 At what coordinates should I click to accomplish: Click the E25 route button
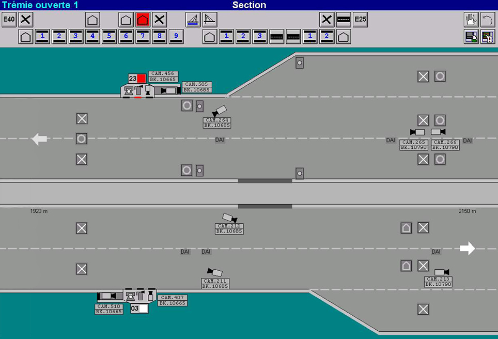(360, 20)
